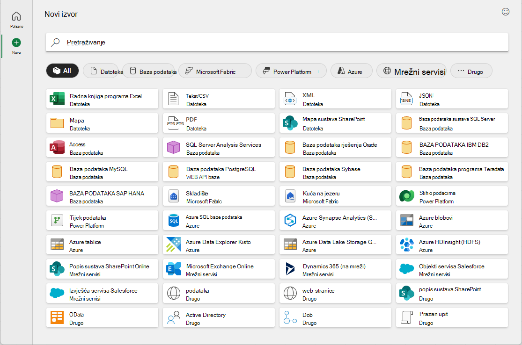This screenshot has height=345, width=522.
Task: Select the green Novo plus icon
Action: 16,43
